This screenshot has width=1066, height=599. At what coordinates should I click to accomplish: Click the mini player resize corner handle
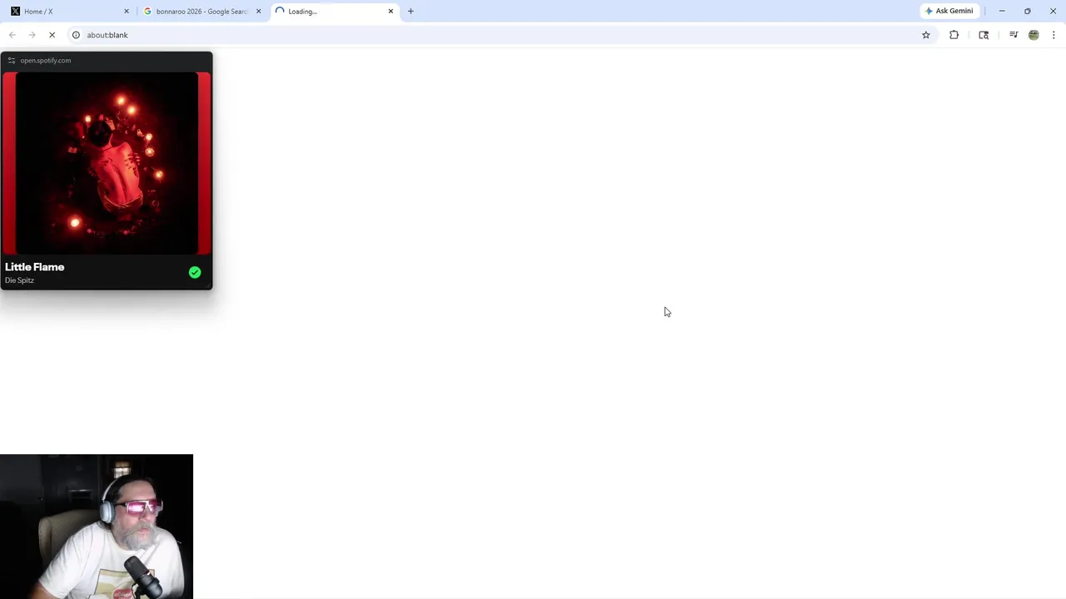pos(208,285)
